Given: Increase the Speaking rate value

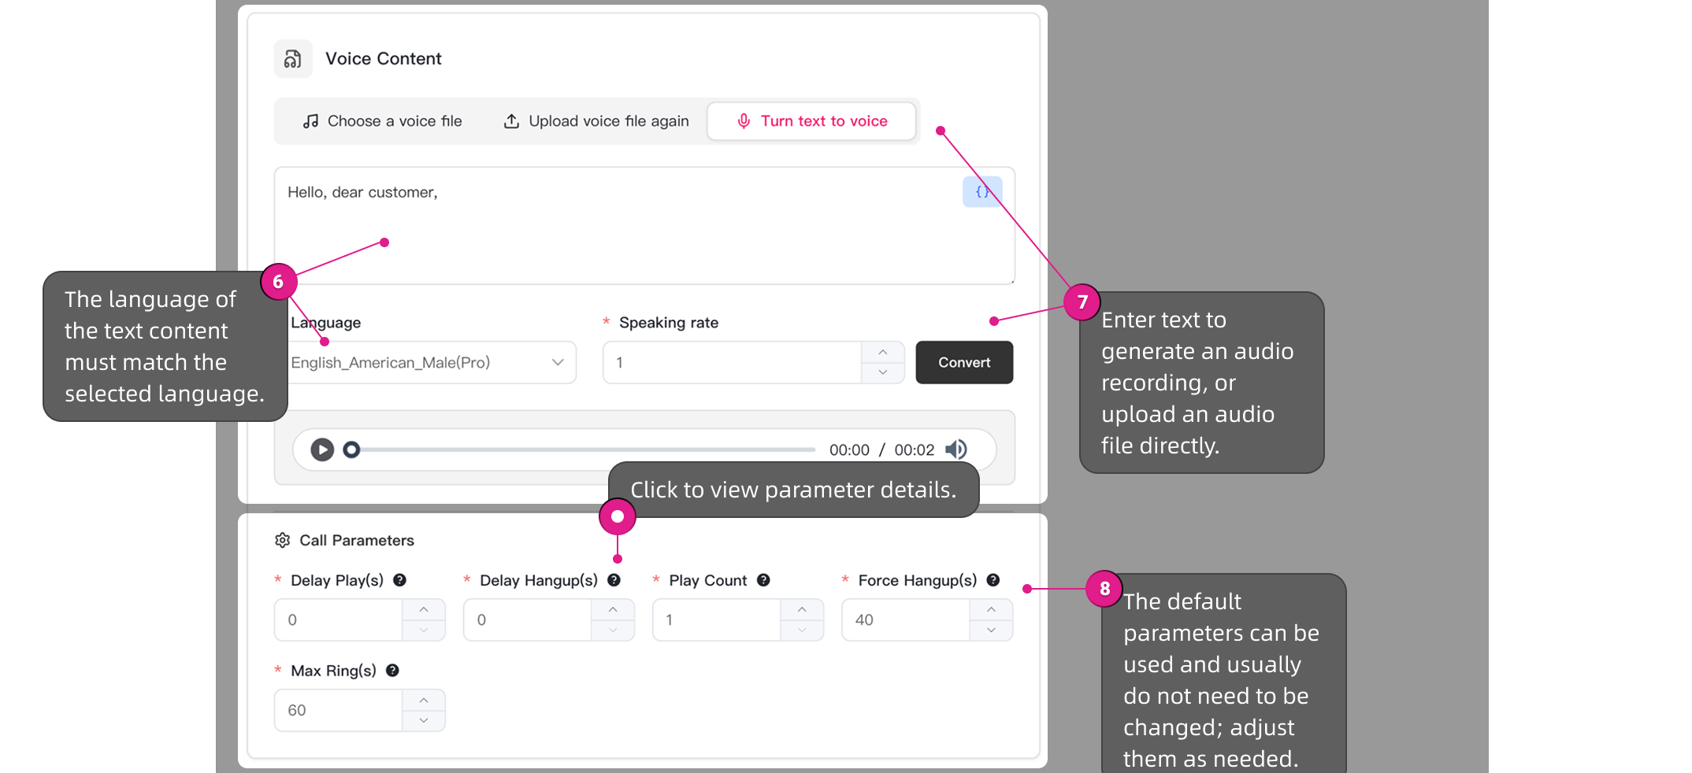Looking at the screenshot, I should point(882,352).
